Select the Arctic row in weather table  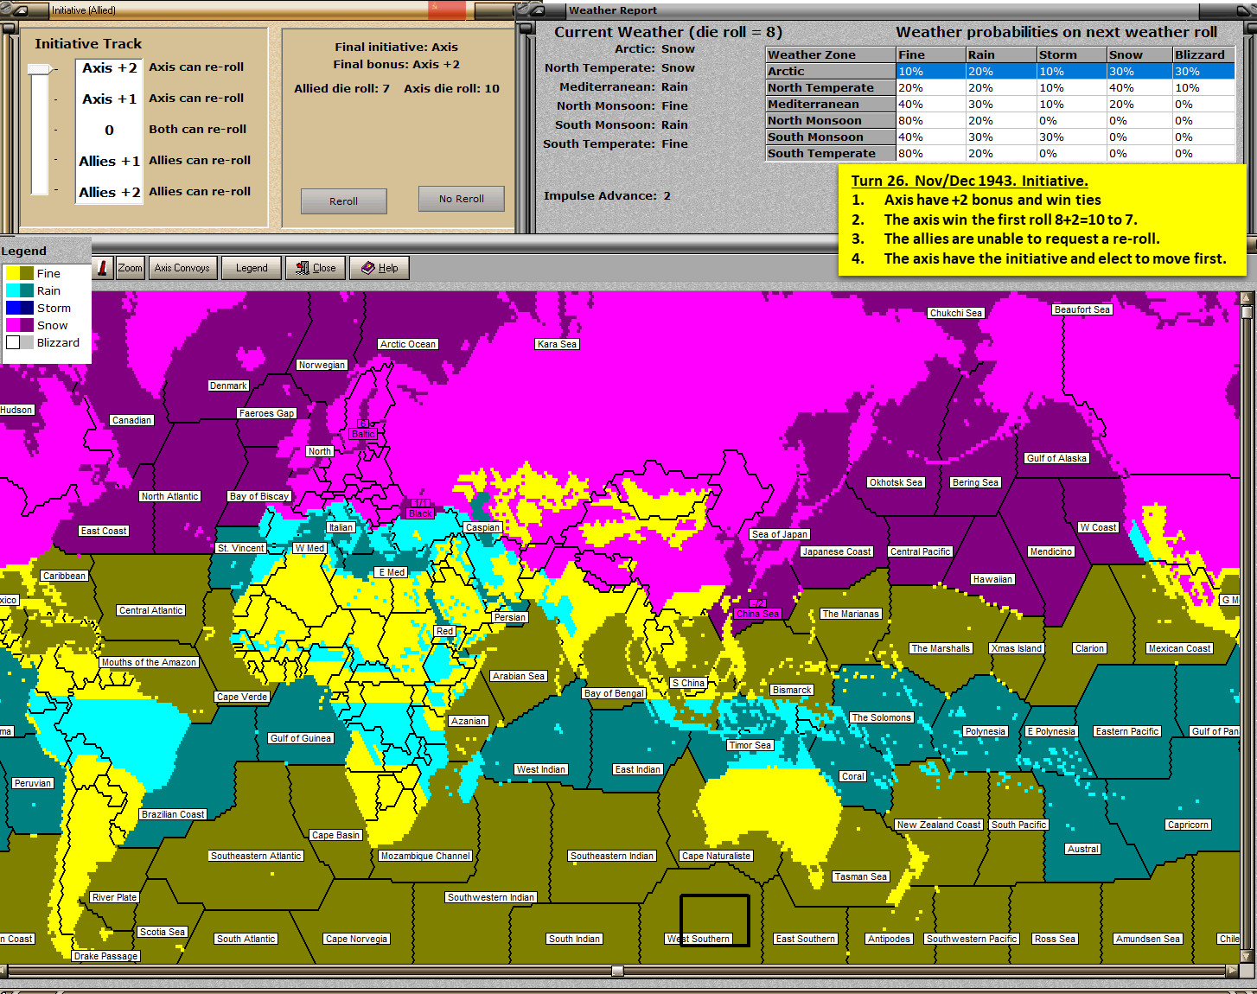tap(1000, 71)
